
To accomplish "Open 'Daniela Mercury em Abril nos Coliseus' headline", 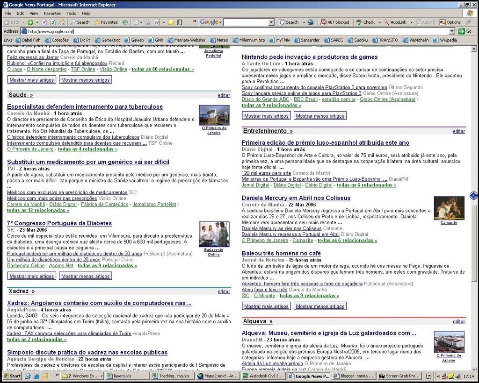I will tap(296, 198).
